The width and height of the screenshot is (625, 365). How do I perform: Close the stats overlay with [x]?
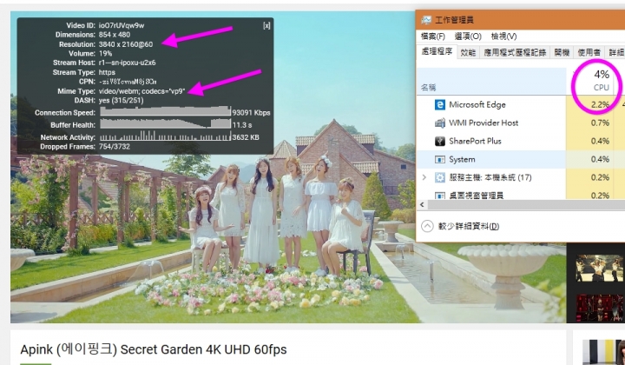pos(266,25)
